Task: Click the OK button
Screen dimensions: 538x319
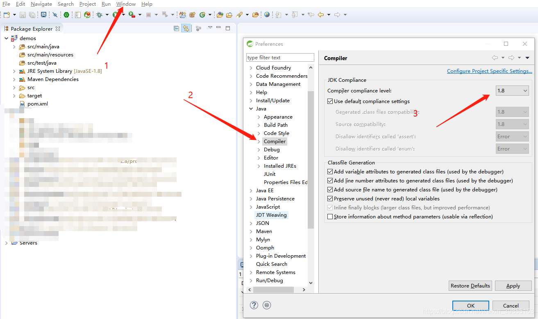Action: 471,306
